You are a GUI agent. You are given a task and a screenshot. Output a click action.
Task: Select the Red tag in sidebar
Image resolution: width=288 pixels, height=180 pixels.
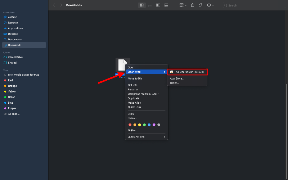pos(24,80)
